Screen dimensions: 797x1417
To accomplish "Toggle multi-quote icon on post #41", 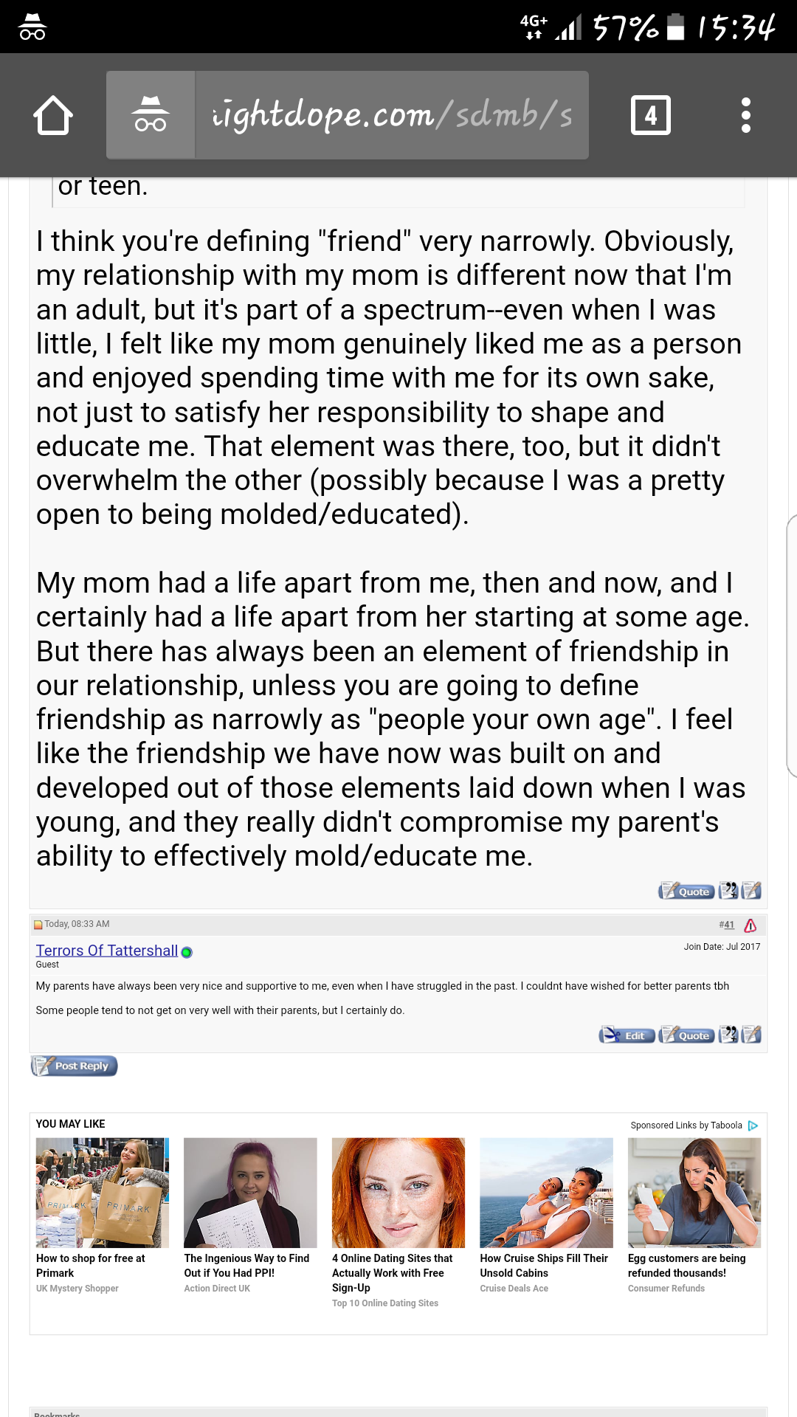I will (x=728, y=1035).
